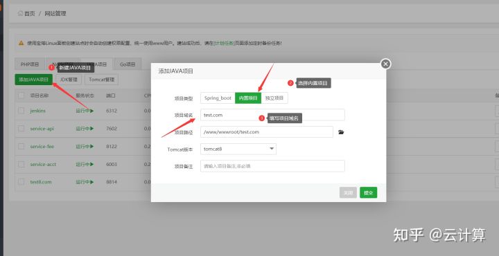The height and width of the screenshot is (256, 499).
Task: Open the service-fee project name
Action: pos(42,147)
